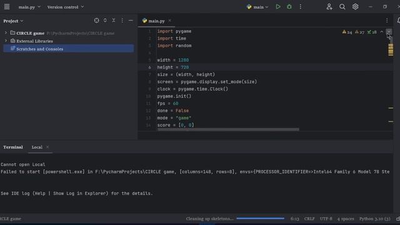400x225 pixels.
Task: Click on the value 1280 in code
Action: [183, 60]
